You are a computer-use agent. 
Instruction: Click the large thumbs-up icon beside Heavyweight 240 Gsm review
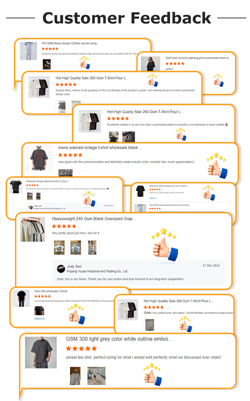tap(165, 245)
